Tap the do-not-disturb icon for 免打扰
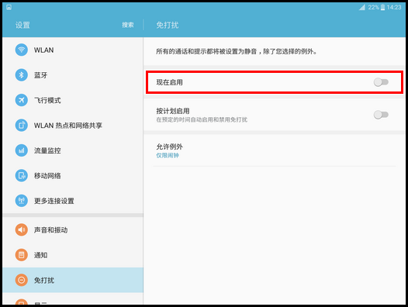This screenshot has width=408, height=307. point(22,280)
